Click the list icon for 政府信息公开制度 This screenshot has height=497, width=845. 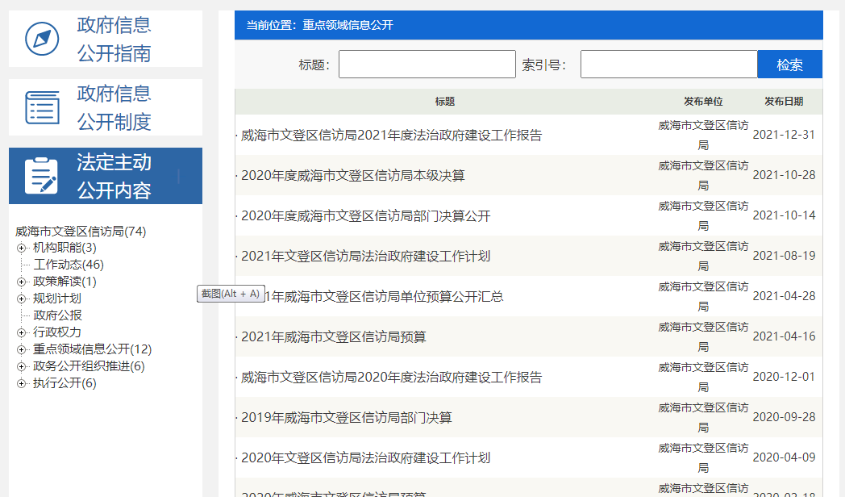[42, 107]
